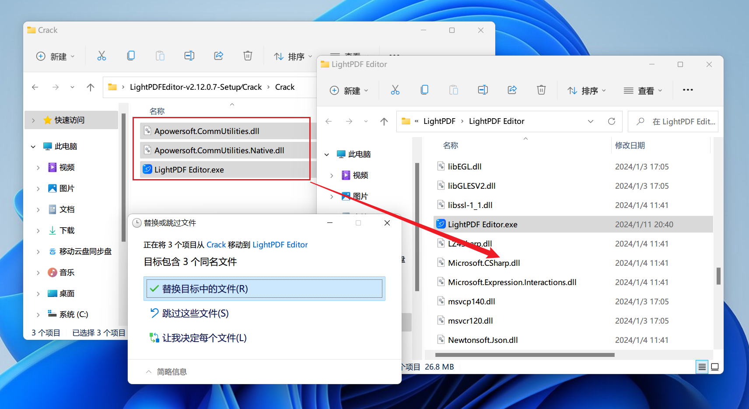The image size is (749, 409).
Task: Click Copy icon in Crack window toolbar
Action: point(131,56)
